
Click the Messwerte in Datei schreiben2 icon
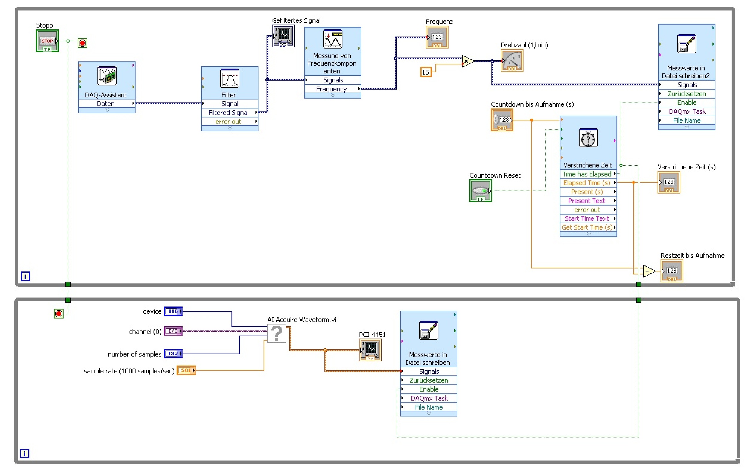[x=686, y=43]
